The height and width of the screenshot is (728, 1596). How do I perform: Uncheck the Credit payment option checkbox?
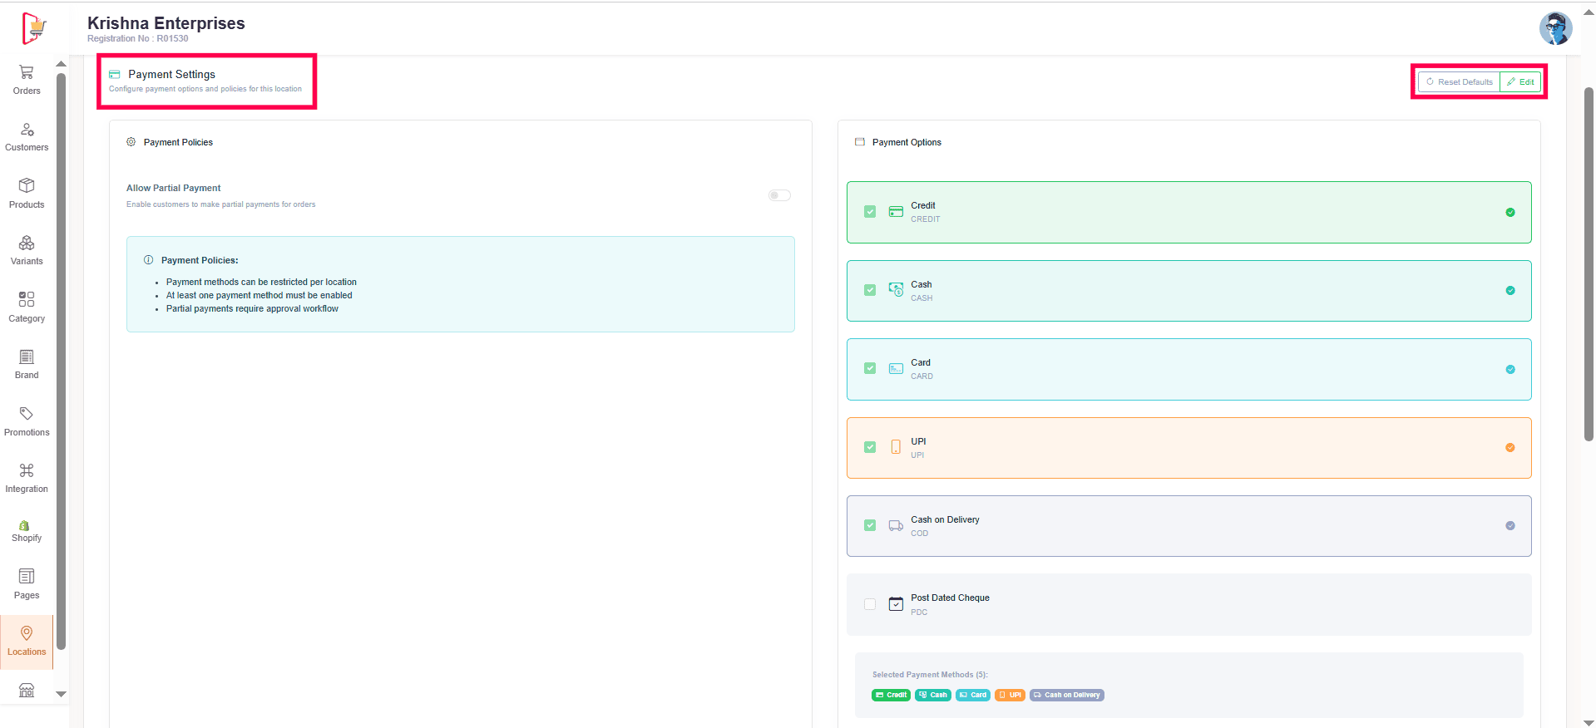(870, 212)
